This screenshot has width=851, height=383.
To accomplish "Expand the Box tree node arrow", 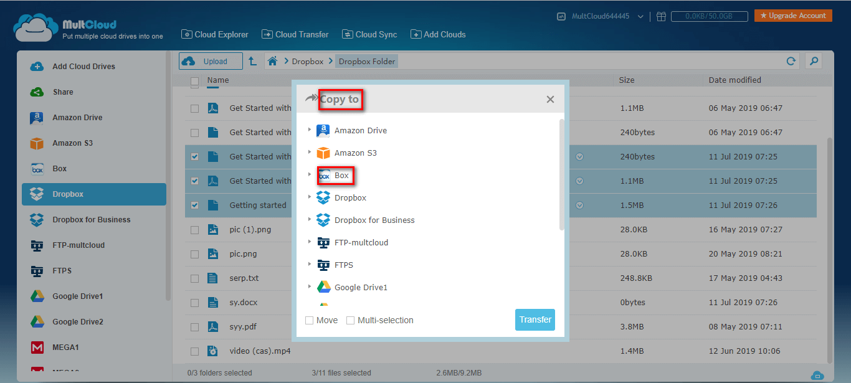I will pyautogui.click(x=310, y=175).
